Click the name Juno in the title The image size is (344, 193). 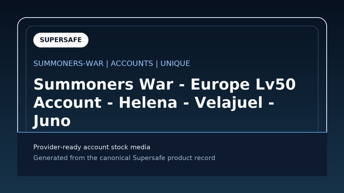coord(52,121)
